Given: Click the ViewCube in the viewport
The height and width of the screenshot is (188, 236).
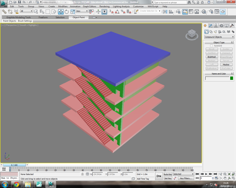Looking at the screenshot, I should tap(191, 34).
